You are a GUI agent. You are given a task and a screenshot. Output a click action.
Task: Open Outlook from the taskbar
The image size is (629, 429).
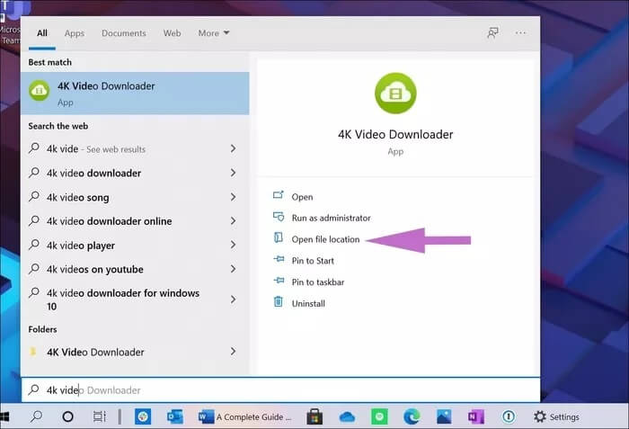[175, 416]
